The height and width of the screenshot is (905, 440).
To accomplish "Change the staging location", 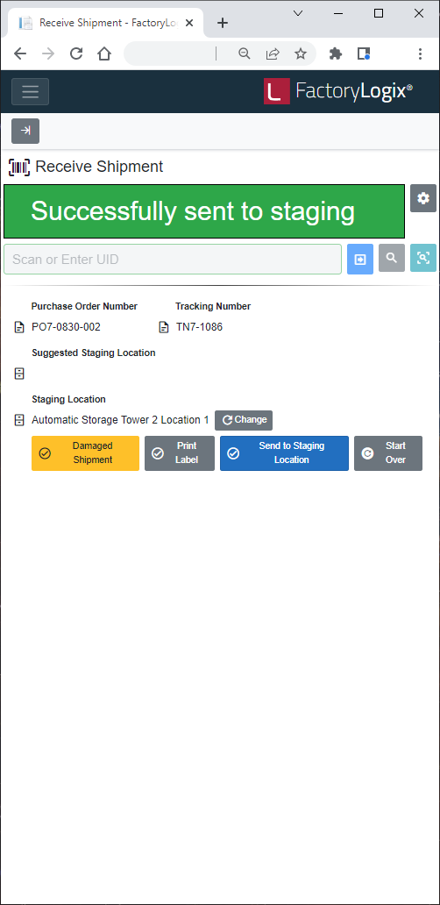I will [x=244, y=420].
